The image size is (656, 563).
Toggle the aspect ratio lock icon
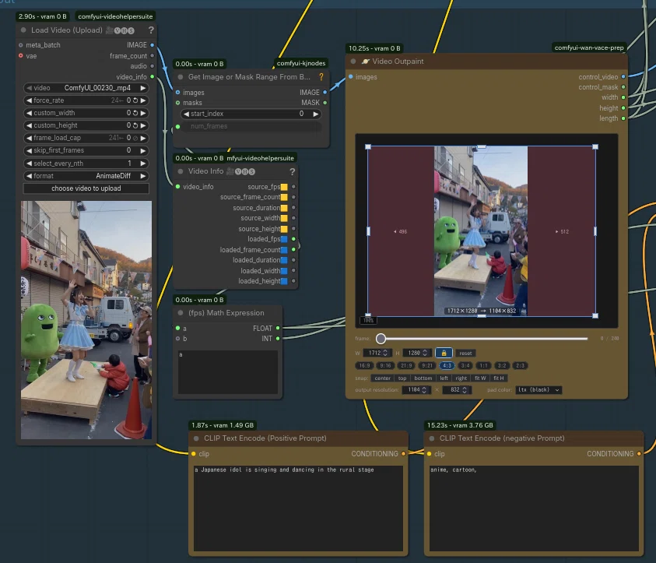tap(444, 353)
